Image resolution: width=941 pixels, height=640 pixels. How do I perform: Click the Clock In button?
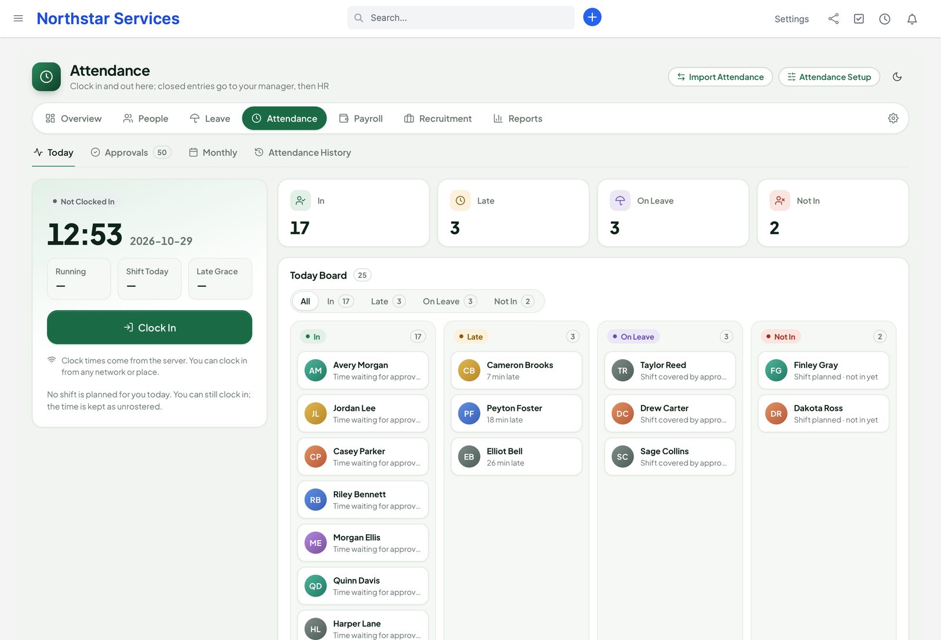click(x=149, y=327)
